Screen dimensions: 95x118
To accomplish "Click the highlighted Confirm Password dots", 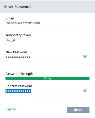I will click(18, 91).
